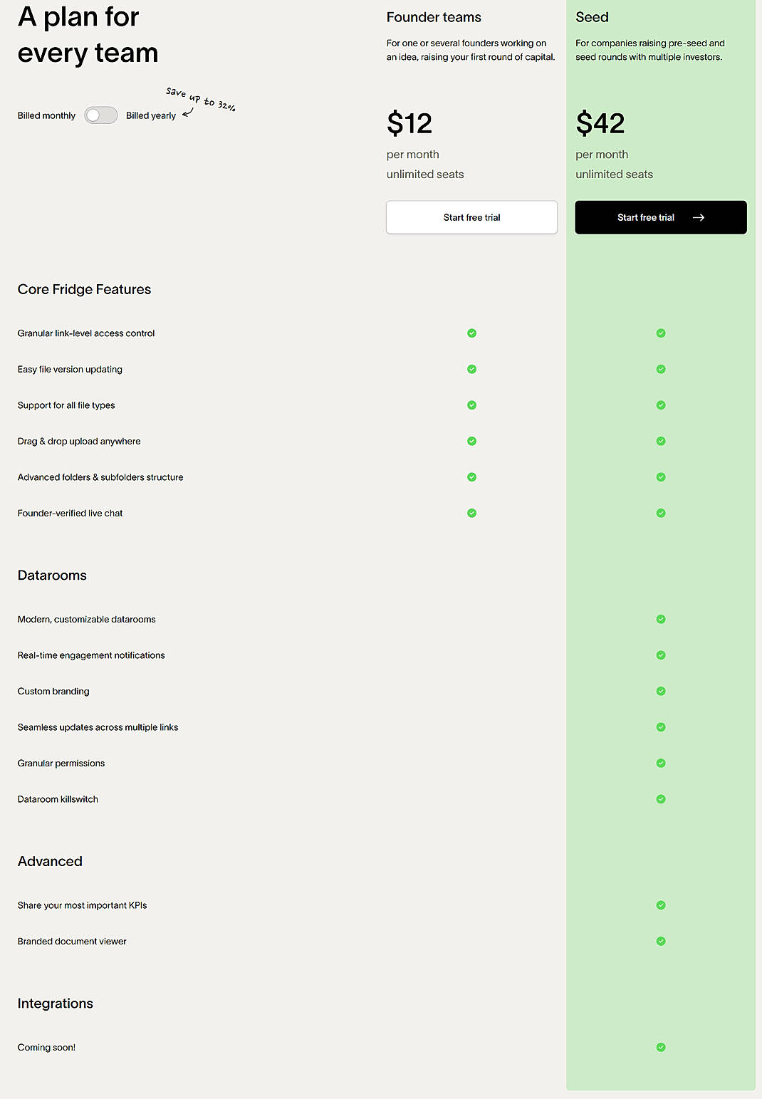Click the Drag & drop upload checkmark under Seed
Viewport: 762px width, 1099px height.
(x=660, y=441)
